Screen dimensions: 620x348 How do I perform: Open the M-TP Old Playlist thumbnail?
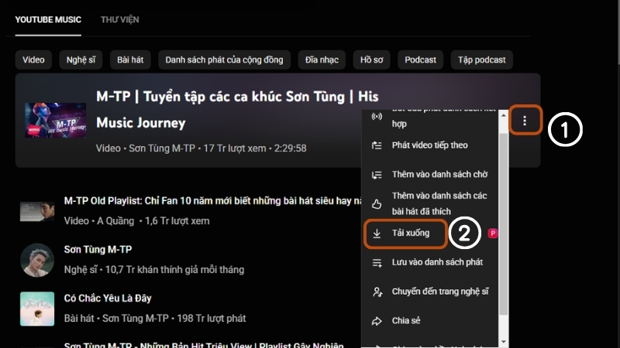37,211
